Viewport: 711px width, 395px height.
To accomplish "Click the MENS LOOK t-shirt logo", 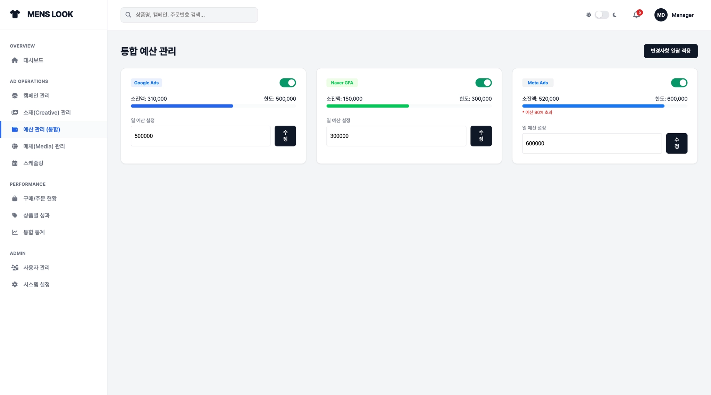I will click(15, 14).
